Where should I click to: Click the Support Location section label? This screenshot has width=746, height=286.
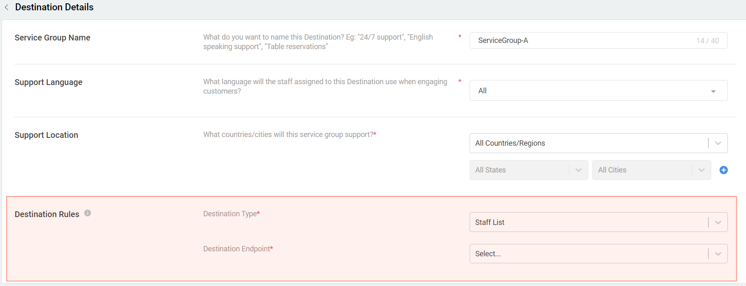[x=46, y=135]
